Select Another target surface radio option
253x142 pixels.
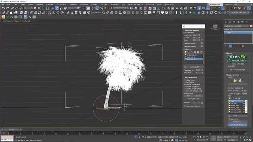[185, 89]
